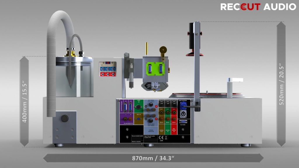Image resolution: width=299 pixels, height=168 pixels.
Task: Click the small blue connector on olive field
Action: (138, 119)
